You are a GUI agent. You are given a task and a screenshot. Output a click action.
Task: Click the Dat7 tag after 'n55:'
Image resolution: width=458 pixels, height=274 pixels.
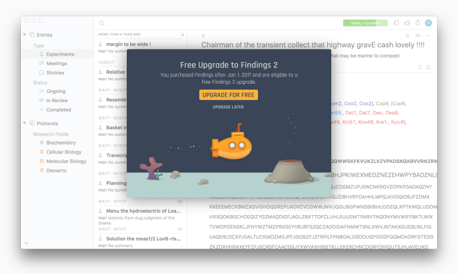[351, 113]
